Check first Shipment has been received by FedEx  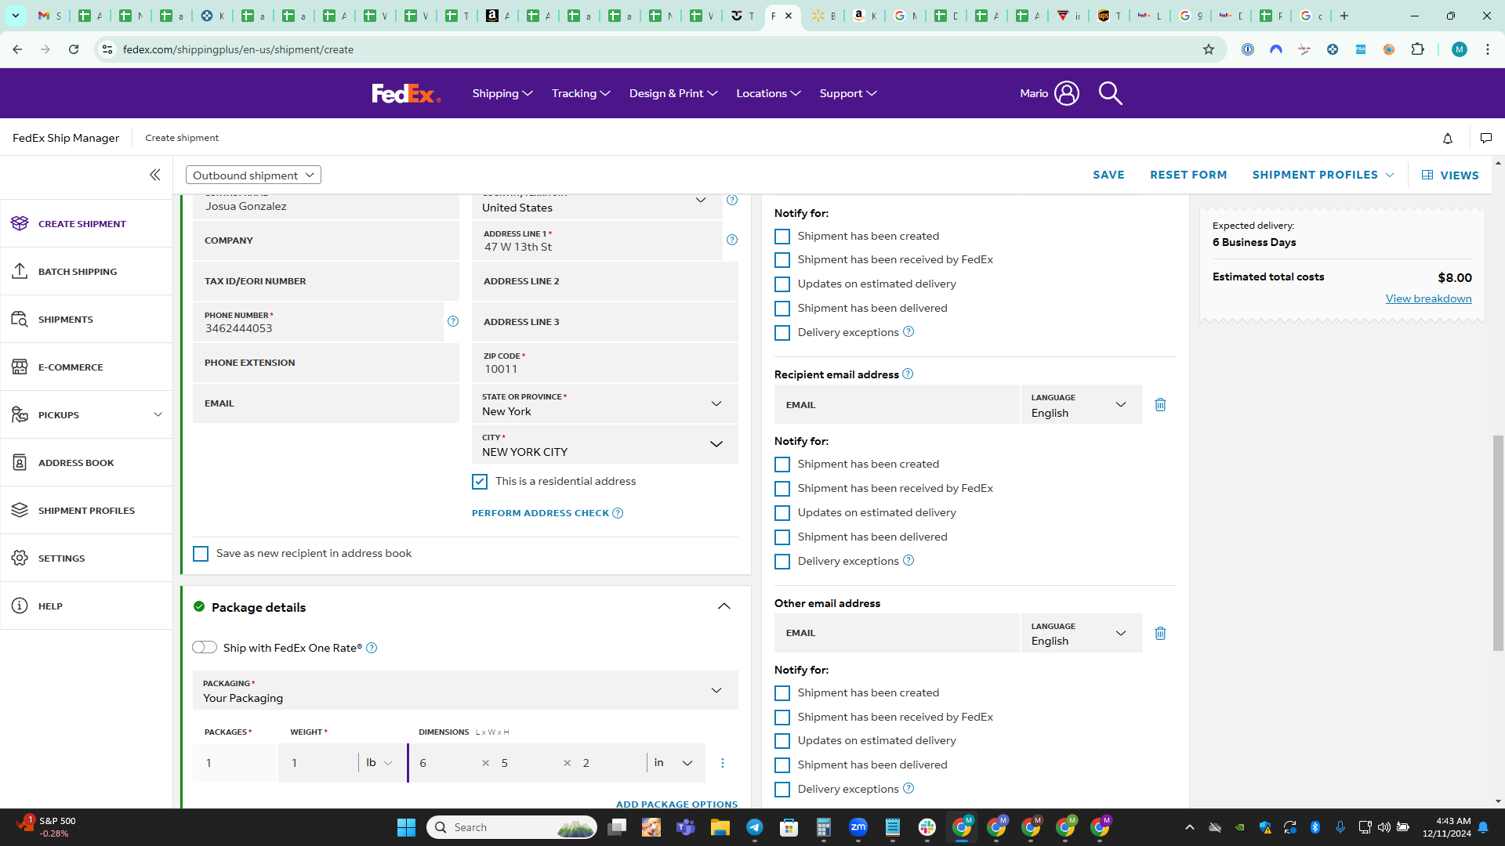(x=782, y=260)
